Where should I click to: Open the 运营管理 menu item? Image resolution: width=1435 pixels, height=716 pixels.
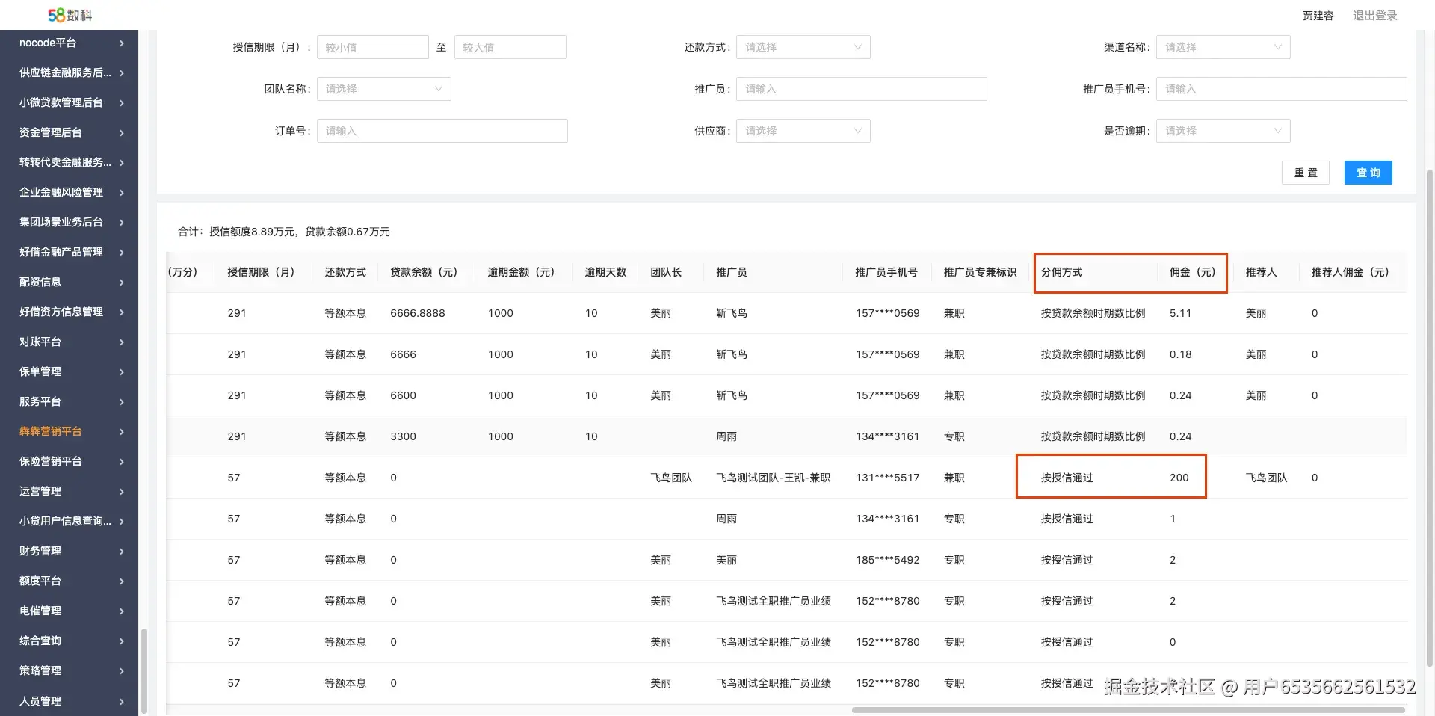click(x=69, y=492)
